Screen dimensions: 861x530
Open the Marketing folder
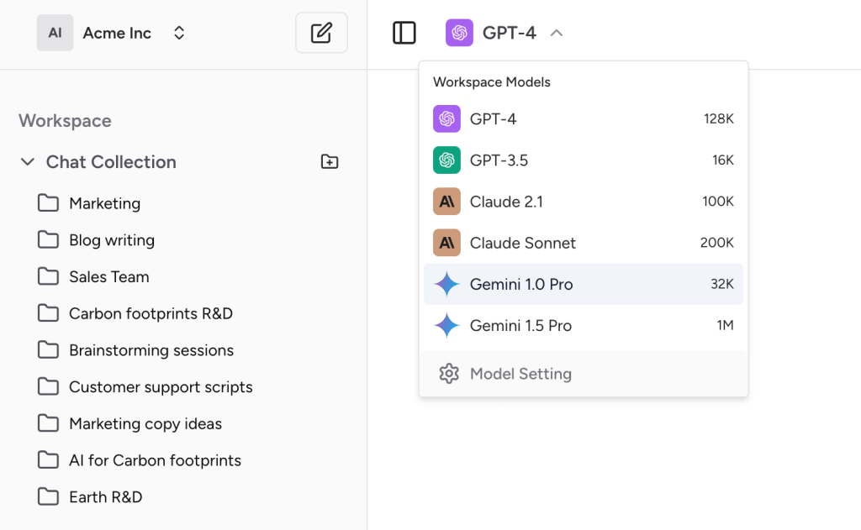pos(89,203)
